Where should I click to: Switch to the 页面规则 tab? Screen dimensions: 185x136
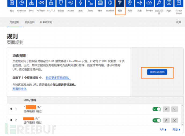pos(14,22)
